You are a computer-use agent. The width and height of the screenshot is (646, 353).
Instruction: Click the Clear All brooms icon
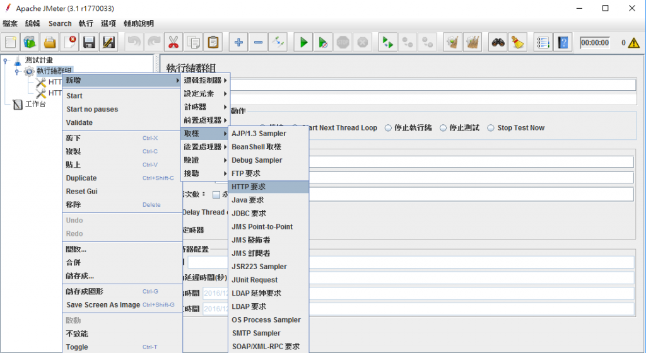(473, 42)
